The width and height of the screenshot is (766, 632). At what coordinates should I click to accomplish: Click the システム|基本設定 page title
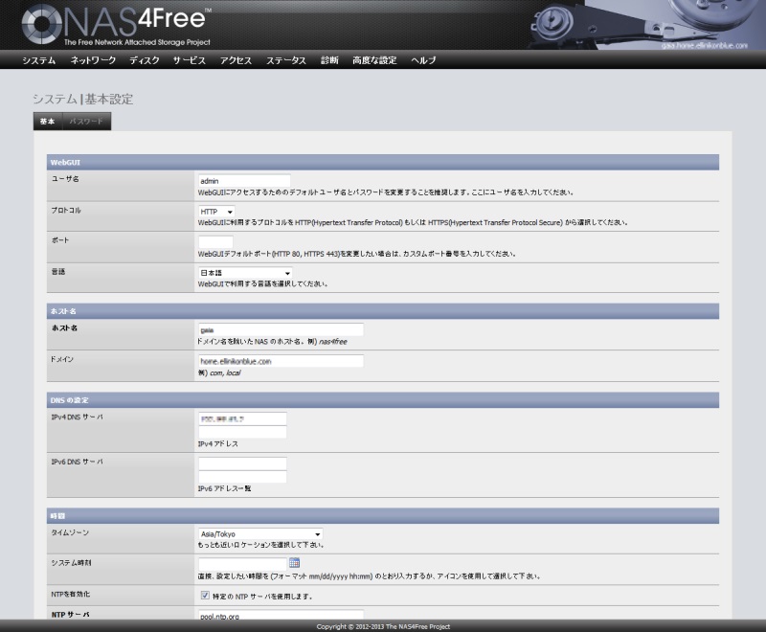[82, 100]
